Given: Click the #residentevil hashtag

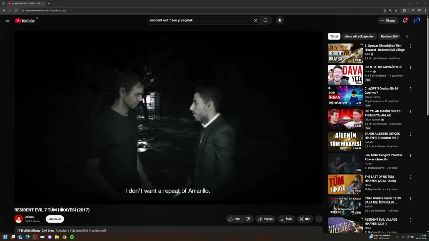Looking at the screenshot, I should (x=97, y=231).
